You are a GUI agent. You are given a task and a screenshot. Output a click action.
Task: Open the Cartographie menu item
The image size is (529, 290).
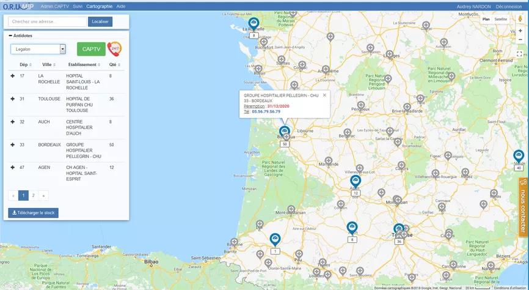99,6
